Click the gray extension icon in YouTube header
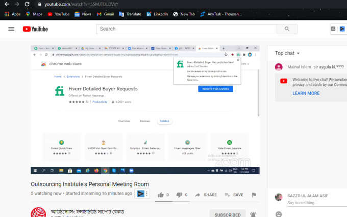347x217 pixels. [x=333, y=29]
